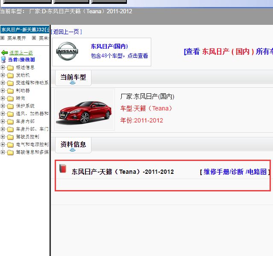Viewport: 273px width, 256px height.
Task: Click the 当前车型 header text at top
Action: point(66,11)
